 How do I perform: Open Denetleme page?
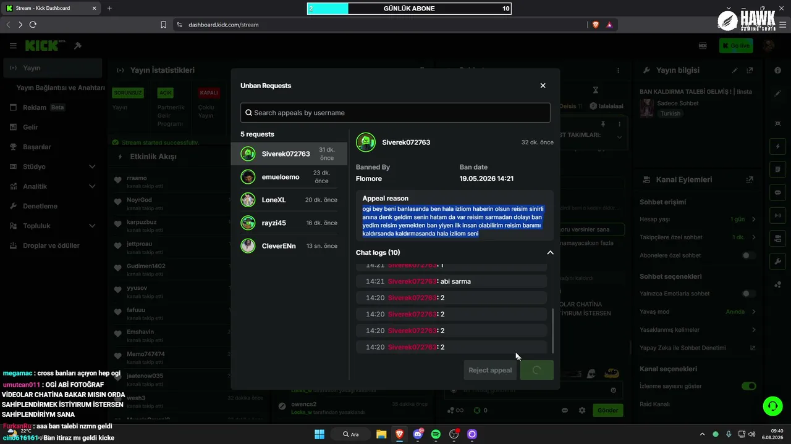[x=53, y=206]
